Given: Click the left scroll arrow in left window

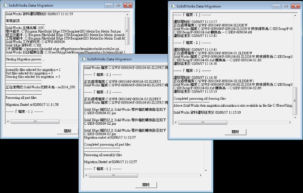Looking at the screenshot, I should (x=8, y=122).
